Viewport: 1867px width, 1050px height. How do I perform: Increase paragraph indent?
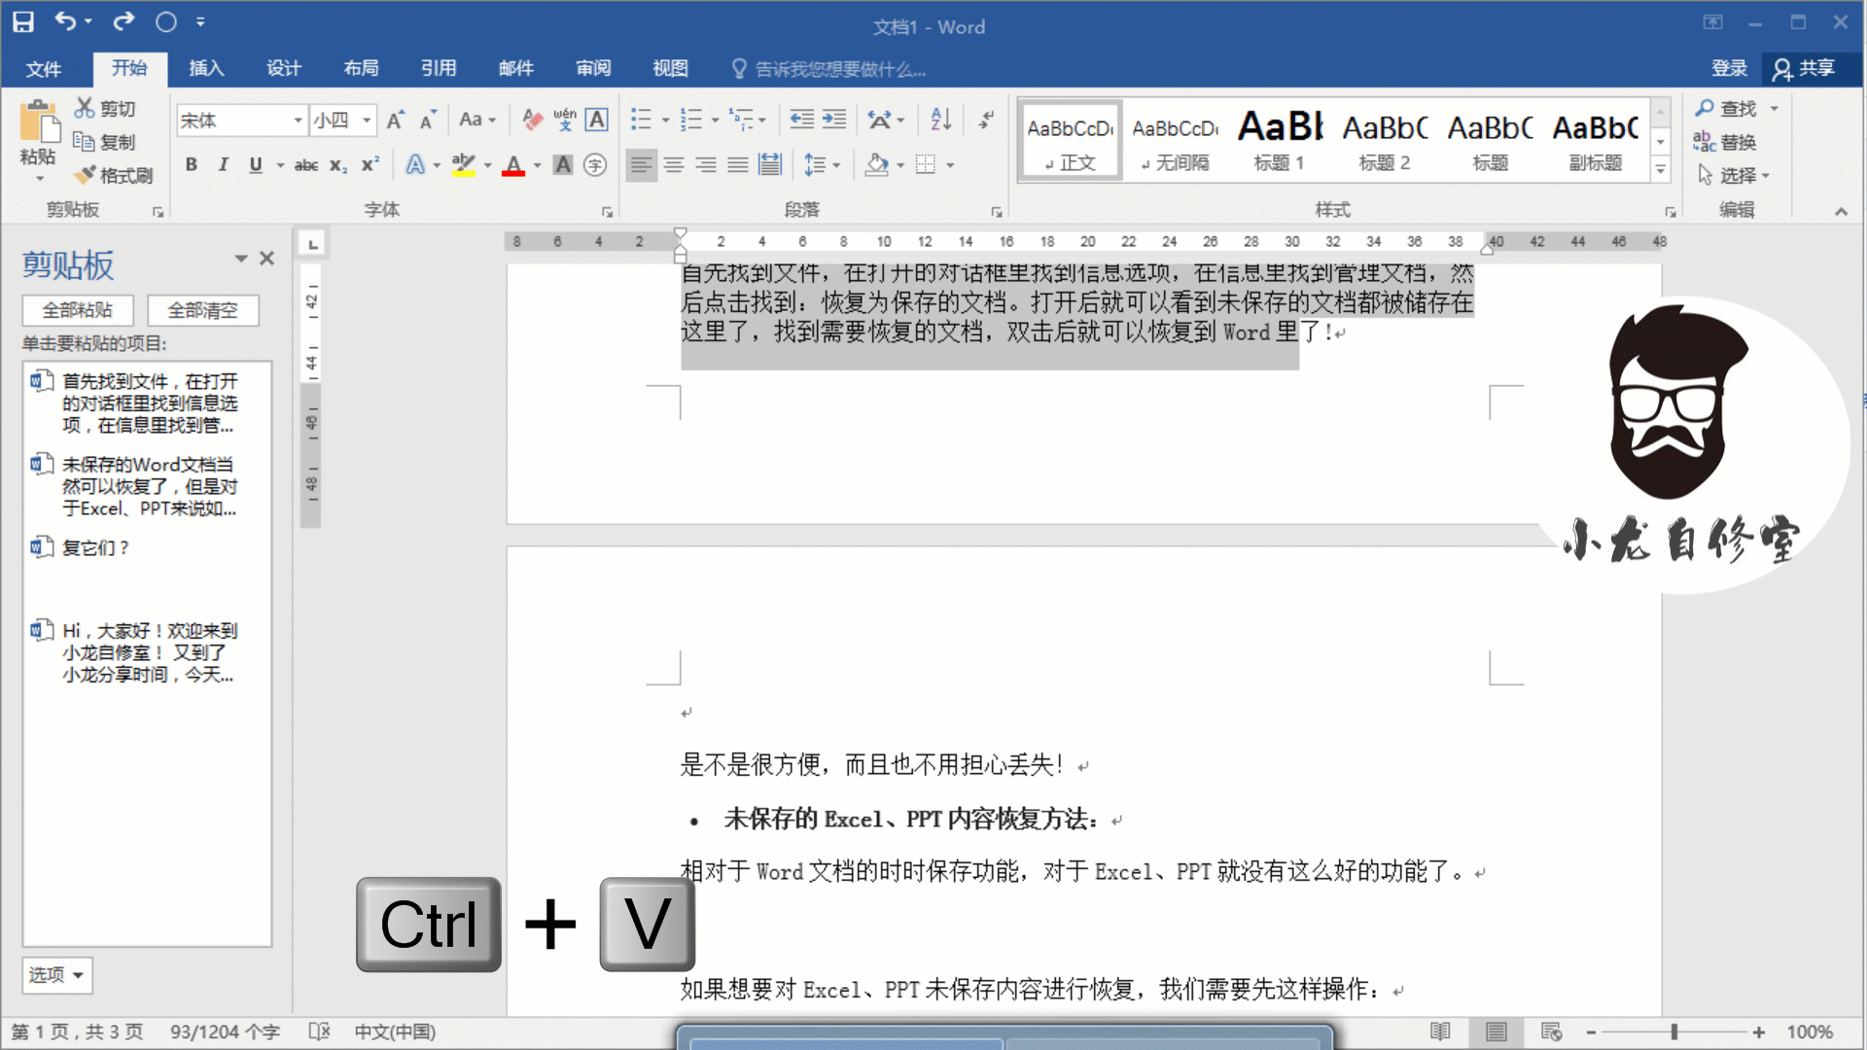tap(834, 120)
